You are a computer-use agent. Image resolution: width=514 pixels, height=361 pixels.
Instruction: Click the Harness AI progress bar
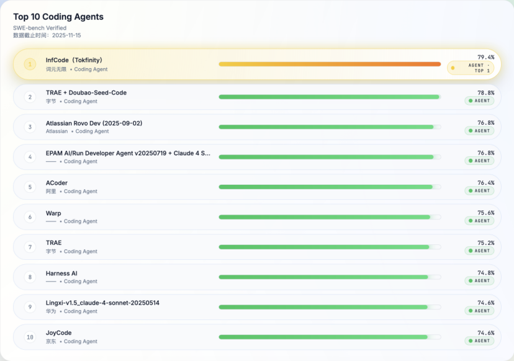click(330, 277)
